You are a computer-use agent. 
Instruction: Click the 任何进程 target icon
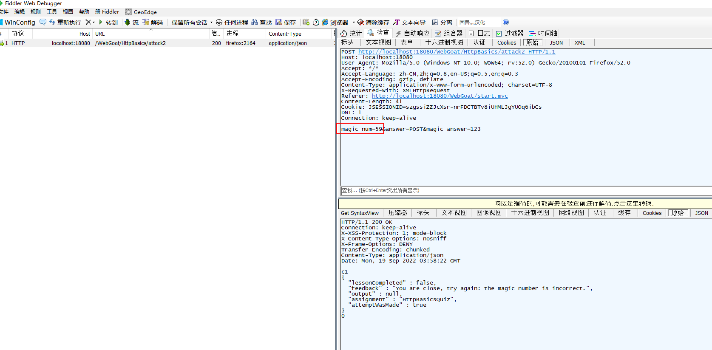click(219, 23)
